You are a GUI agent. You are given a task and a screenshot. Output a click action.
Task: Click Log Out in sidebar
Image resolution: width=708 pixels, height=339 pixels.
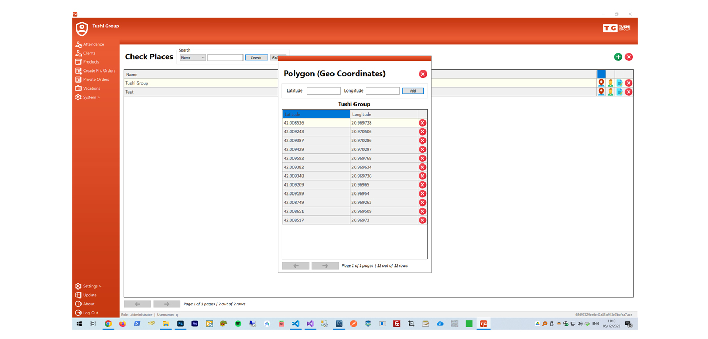87,313
